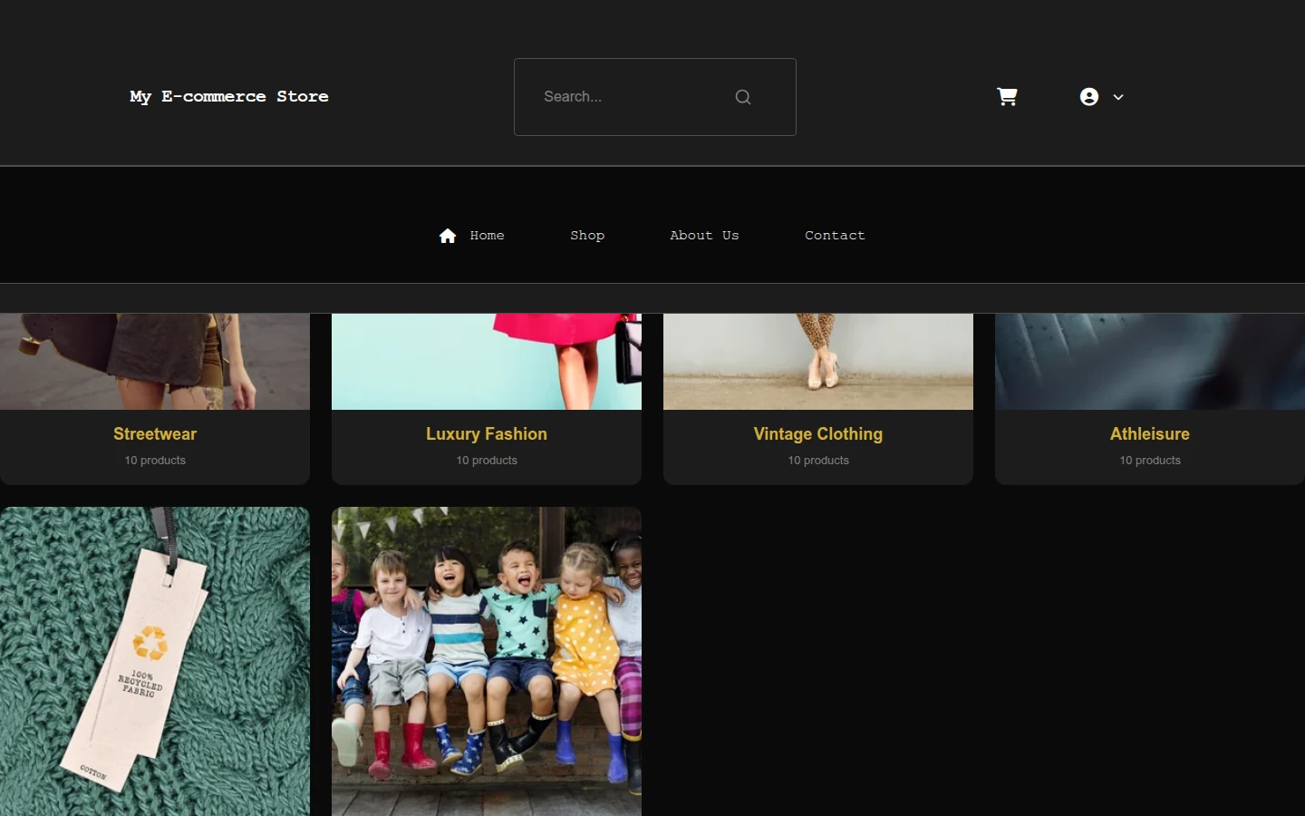Screen dimensions: 1305x816
Task: Click '10 products' under Vintage Clothing
Action: click(x=818, y=461)
